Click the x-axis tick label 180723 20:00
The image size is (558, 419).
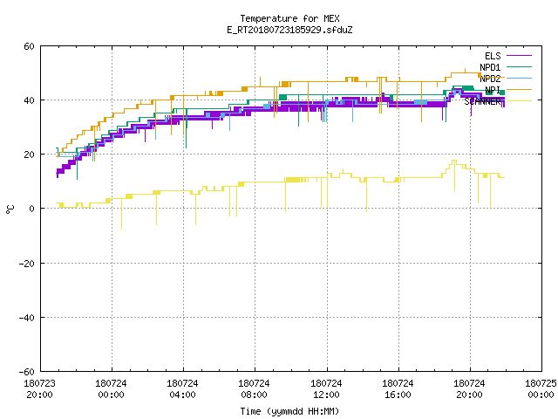(39, 389)
